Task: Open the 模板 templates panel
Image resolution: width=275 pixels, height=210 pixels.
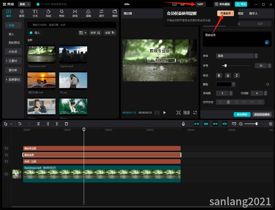Action: coord(115,13)
